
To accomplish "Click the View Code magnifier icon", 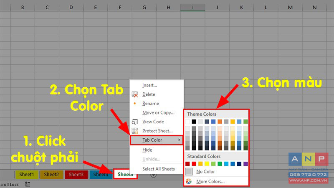I will point(134,122).
